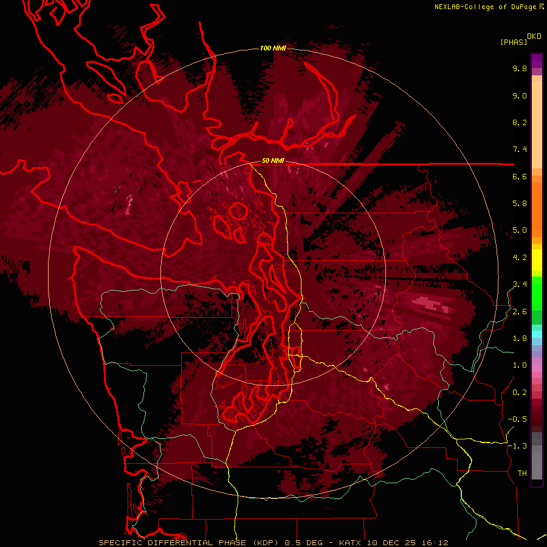Click the cyan segment of the color bar

pos(537,334)
